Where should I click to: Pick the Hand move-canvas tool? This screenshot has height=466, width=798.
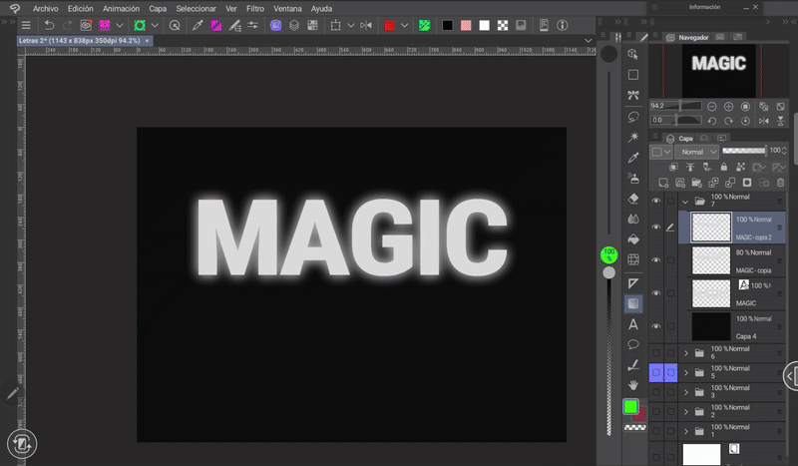click(x=632, y=385)
